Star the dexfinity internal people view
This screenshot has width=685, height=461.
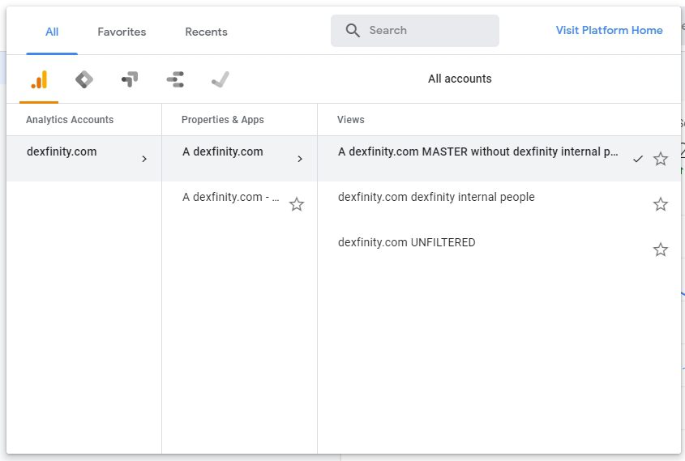click(660, 204)
